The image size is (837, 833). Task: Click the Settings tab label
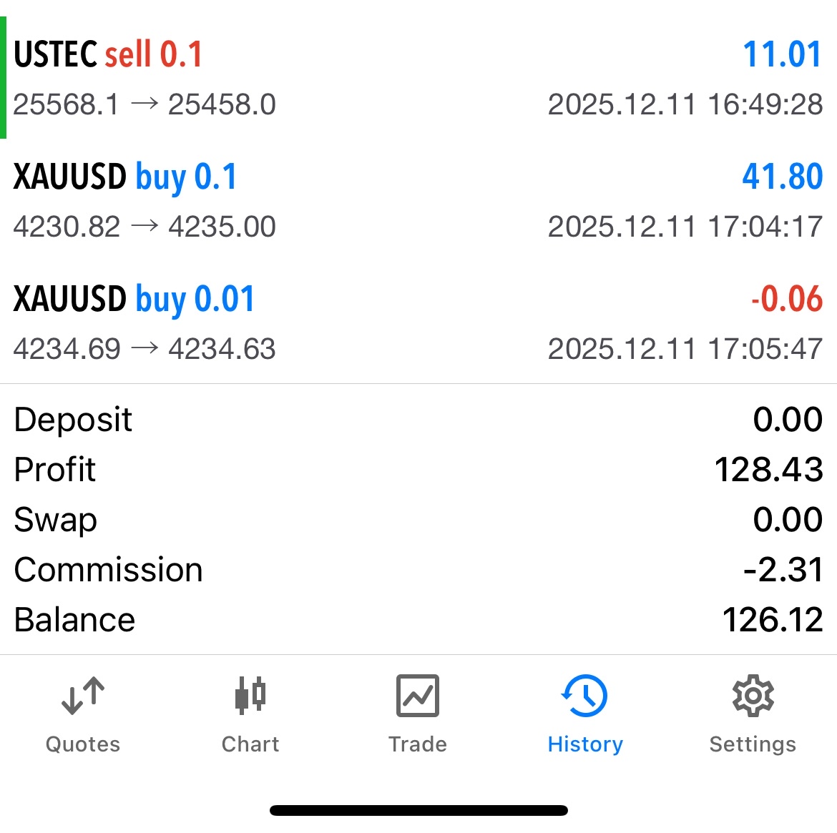753,744
